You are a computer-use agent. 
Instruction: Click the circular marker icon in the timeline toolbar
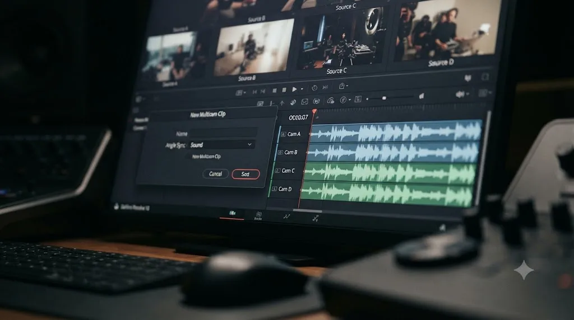(343, 100)
